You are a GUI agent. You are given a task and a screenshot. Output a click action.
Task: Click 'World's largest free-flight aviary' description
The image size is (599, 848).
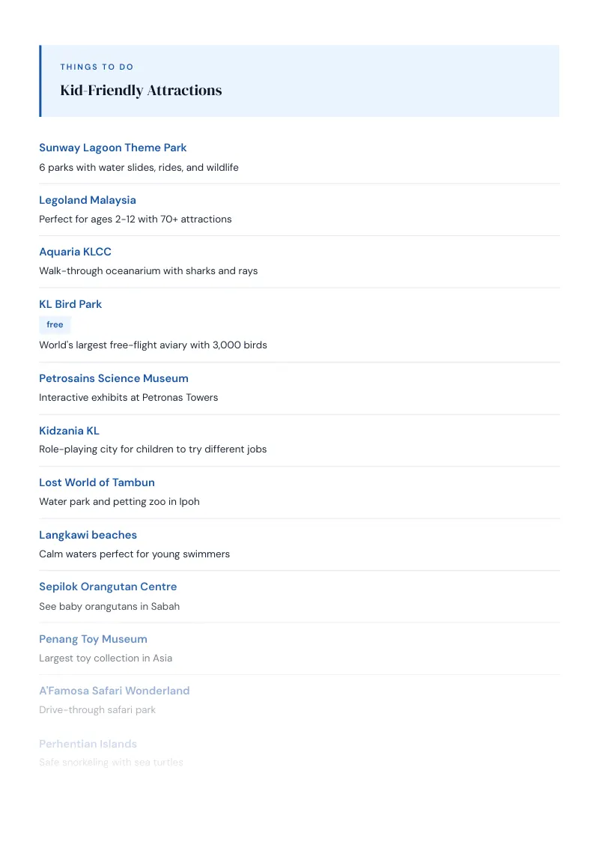point(153,345)
